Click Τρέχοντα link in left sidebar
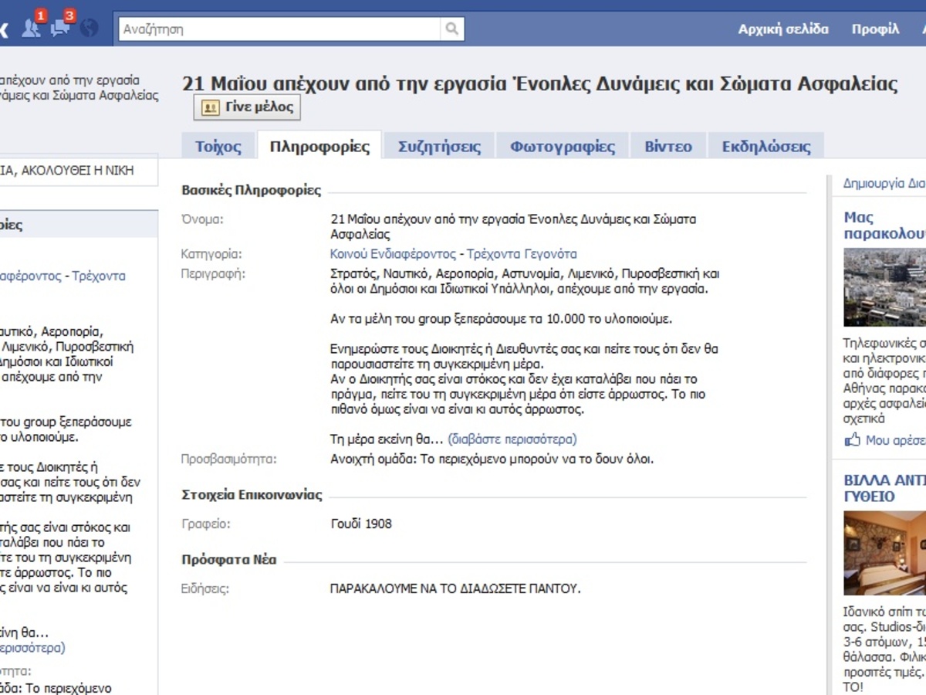 [x=99, y=276]
